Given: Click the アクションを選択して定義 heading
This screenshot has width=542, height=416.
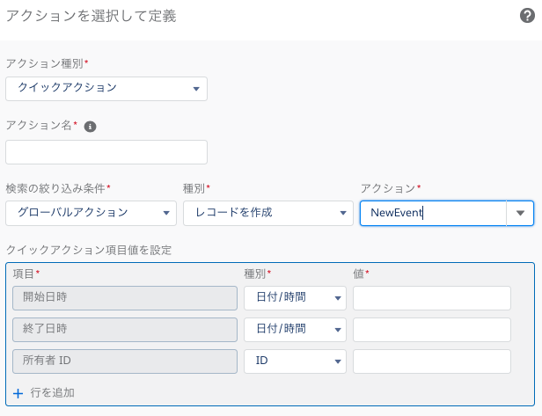Looking at the screenshot, I should [x=92, y=16].
